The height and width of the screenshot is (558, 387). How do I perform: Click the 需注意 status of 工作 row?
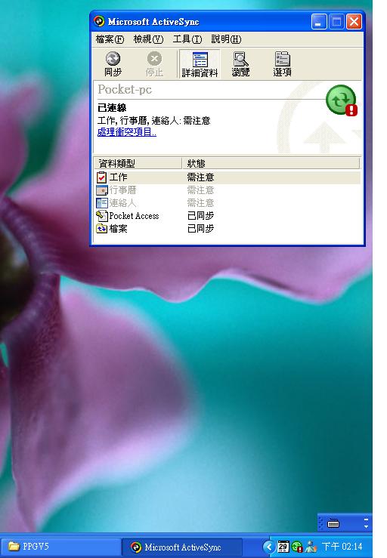coord(200,177)
